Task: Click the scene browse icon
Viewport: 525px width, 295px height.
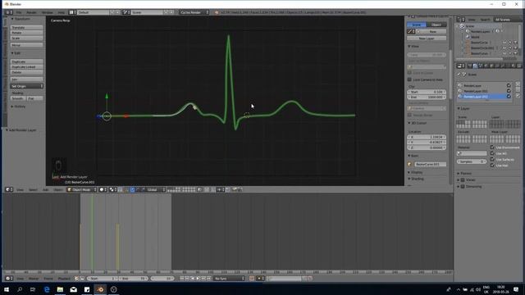Action: point(126,12)
